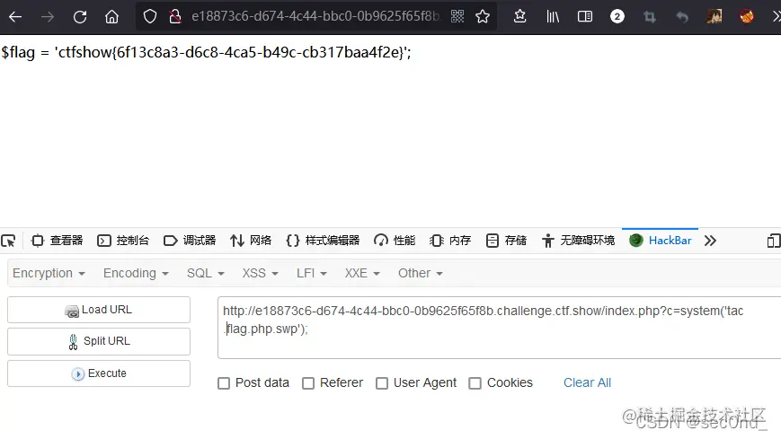Activate the devtools element picker icon
The image size is (781, 439).
(x=8, y=241)
